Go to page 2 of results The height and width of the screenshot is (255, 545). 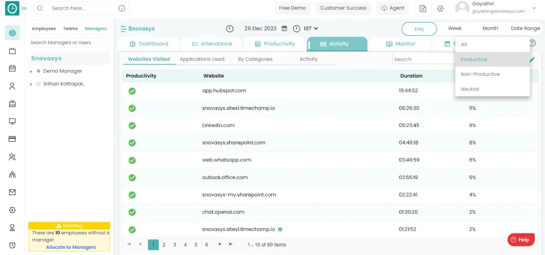click(163, 245)
